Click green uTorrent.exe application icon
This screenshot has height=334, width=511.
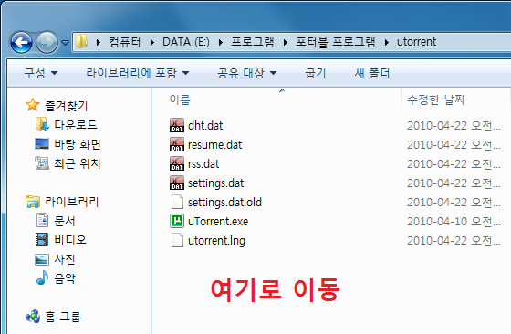point(177,221)
